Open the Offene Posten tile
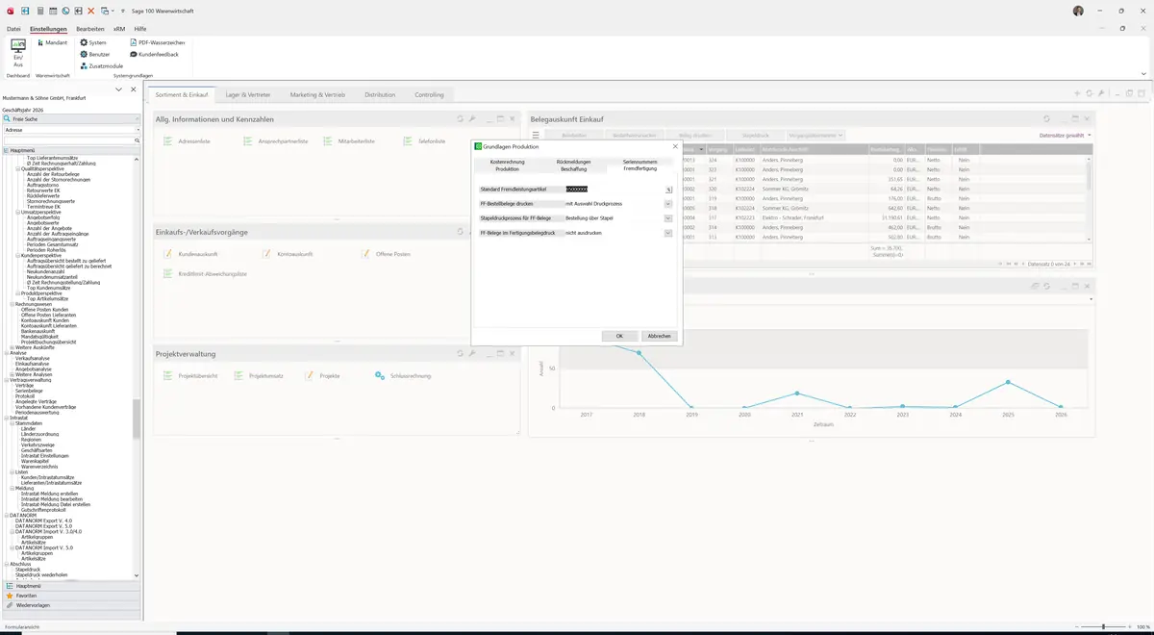Image resolution: width=1154 pixels, height=635 pixels. click(386, 254)
